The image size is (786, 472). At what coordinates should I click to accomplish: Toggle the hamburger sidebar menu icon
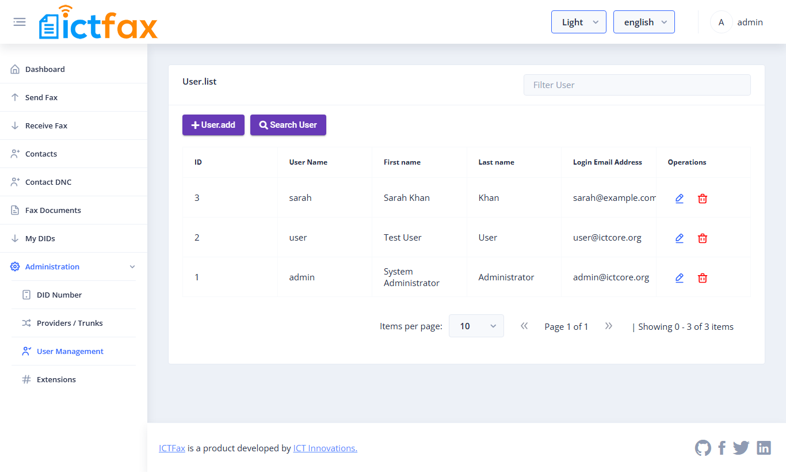pos(20,22)
